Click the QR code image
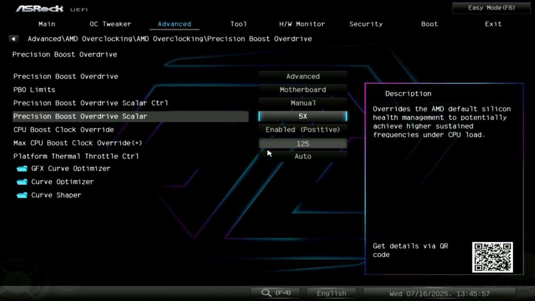The image size is (535, 301). click(492, 257)
